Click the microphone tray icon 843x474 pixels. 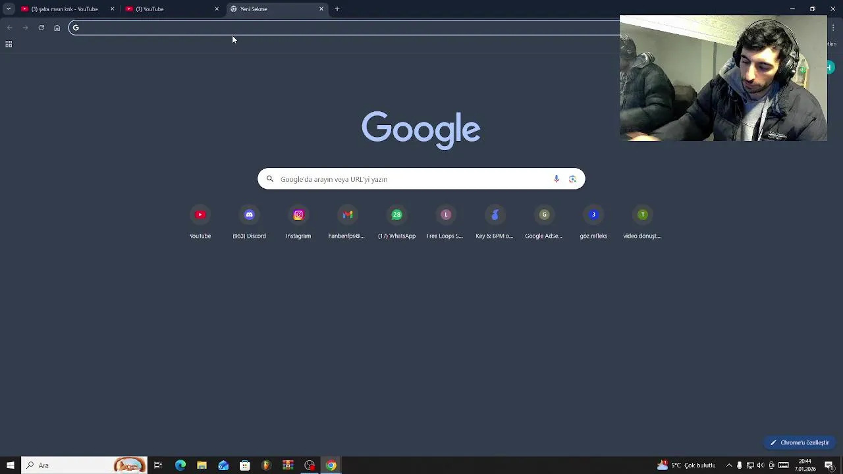pyautogui.click(x=740, y=465)
